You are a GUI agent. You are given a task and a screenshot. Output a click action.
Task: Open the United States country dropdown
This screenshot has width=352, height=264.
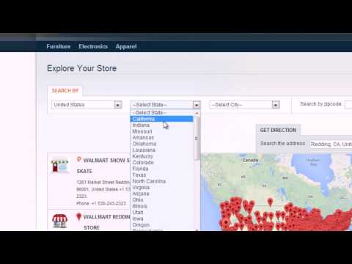pos(87,105)
